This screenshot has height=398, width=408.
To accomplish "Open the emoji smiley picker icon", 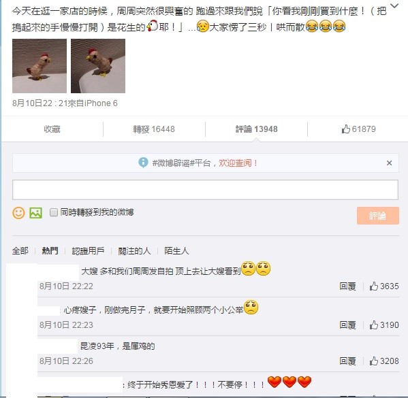I will (x=18, y=213).
